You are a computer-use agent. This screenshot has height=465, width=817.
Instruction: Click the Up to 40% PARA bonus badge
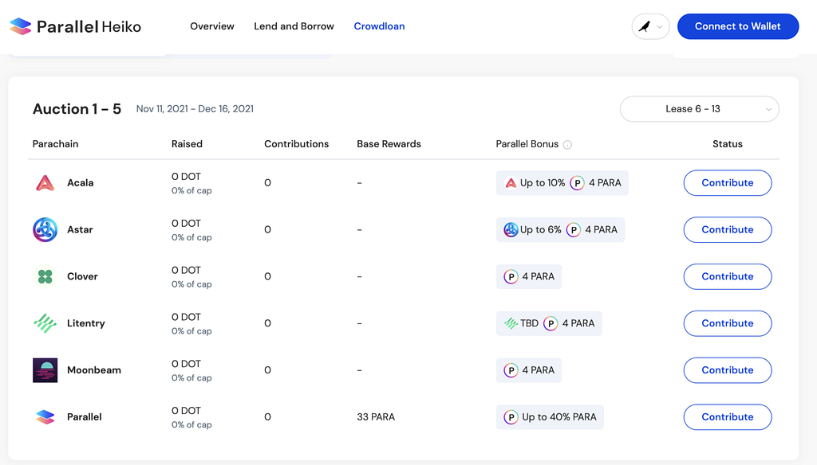[x=550, y=417]
